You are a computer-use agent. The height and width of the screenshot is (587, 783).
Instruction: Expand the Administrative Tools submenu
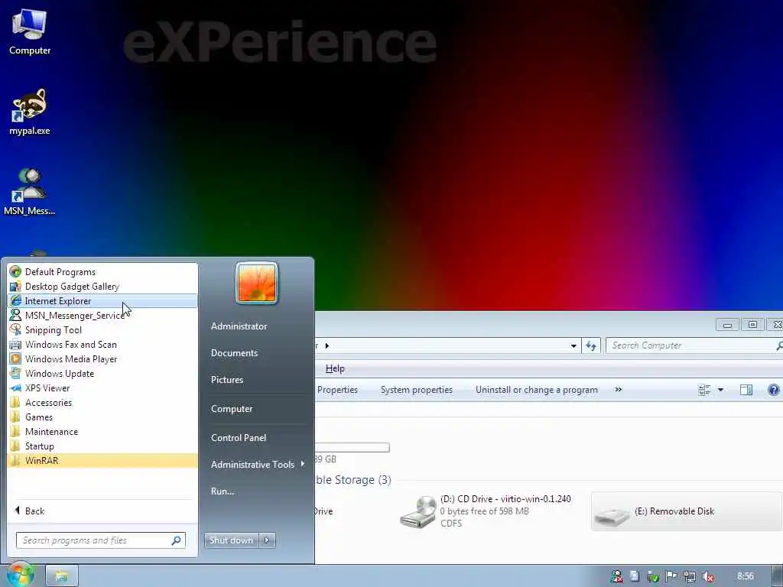click(257, 464)
